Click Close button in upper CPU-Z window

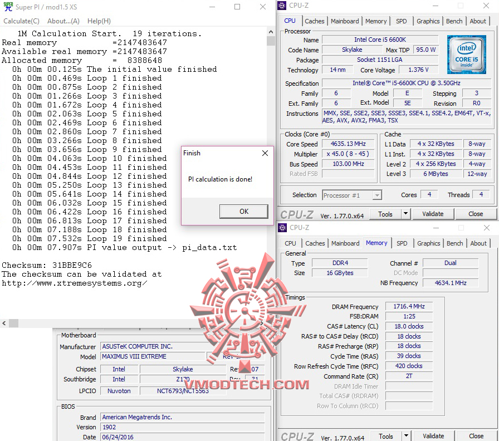pyautogui.click(x=476, y=214)
